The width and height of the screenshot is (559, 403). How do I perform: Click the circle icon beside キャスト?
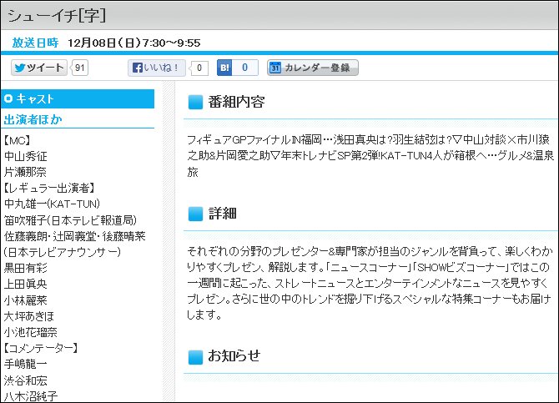[8, 98]
